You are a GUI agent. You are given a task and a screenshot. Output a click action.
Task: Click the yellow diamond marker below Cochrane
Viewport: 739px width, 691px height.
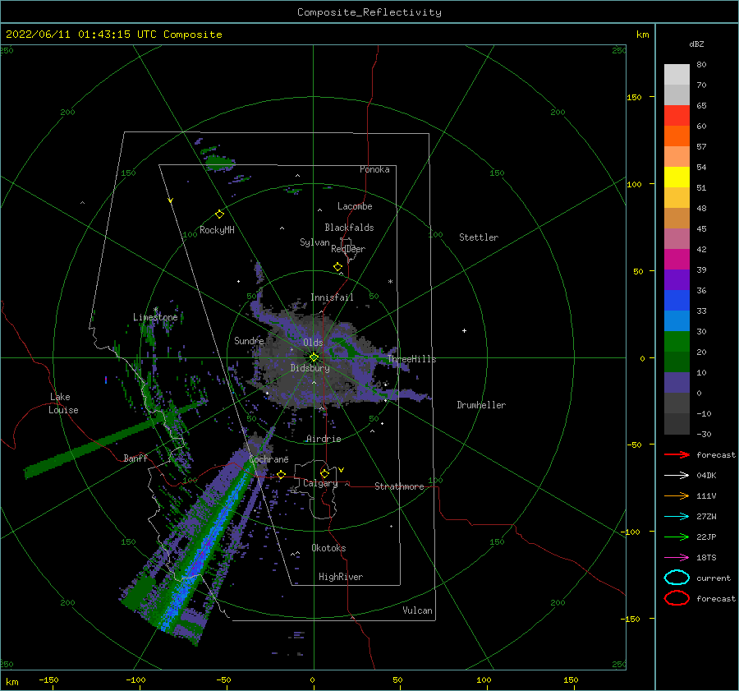point(282,474)
